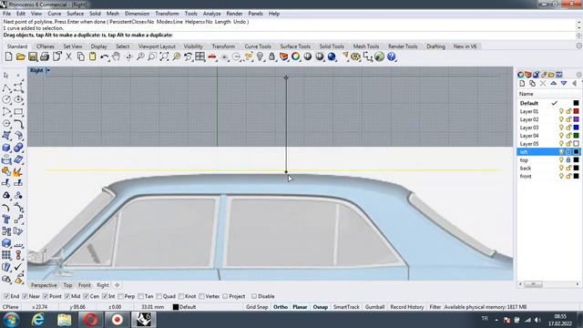Viewport: 583px width, 328px height.
Task: Click the Print icon in the Standard toolbar
Action: (x=45, y=56)
